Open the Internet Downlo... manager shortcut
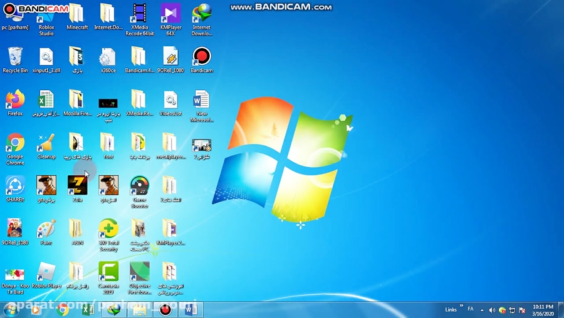The image size is (564, 318). [201, 19]
